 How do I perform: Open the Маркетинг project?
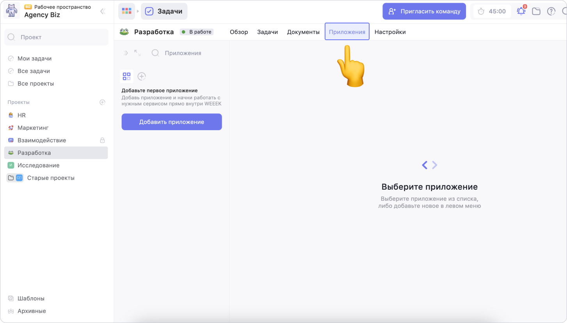coord(33,128)
